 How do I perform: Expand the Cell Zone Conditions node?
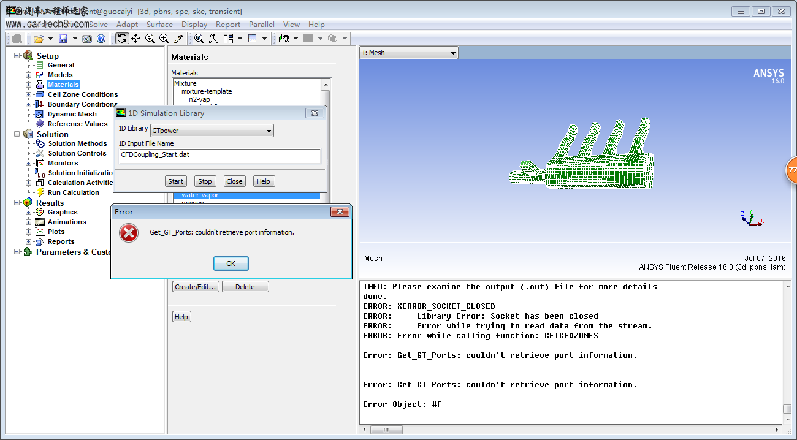click(x=28, y=94)
